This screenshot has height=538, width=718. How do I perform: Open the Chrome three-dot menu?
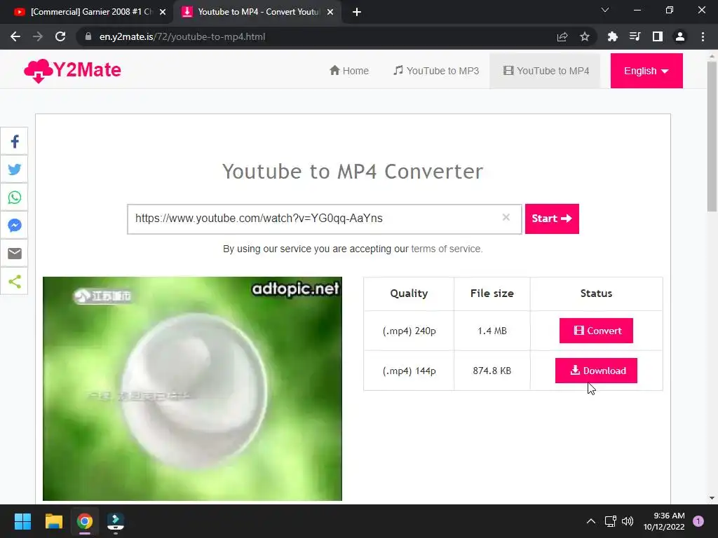703,36
